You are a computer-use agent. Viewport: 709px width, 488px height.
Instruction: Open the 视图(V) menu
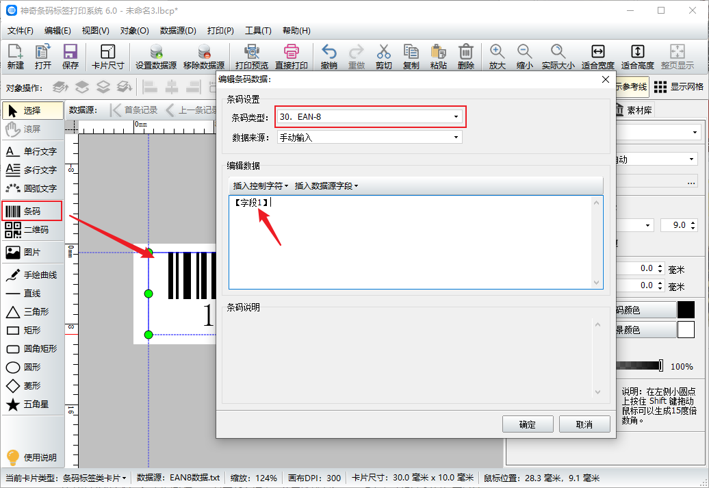pos(95,31)
